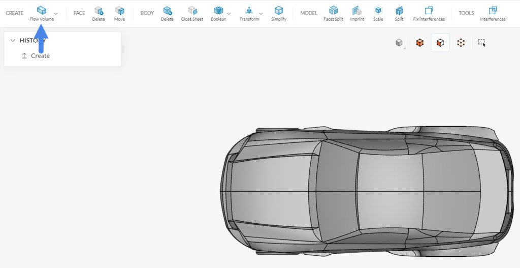Collapse the History panel chevron
The image size is (520, 268).
tap(13, 41)
